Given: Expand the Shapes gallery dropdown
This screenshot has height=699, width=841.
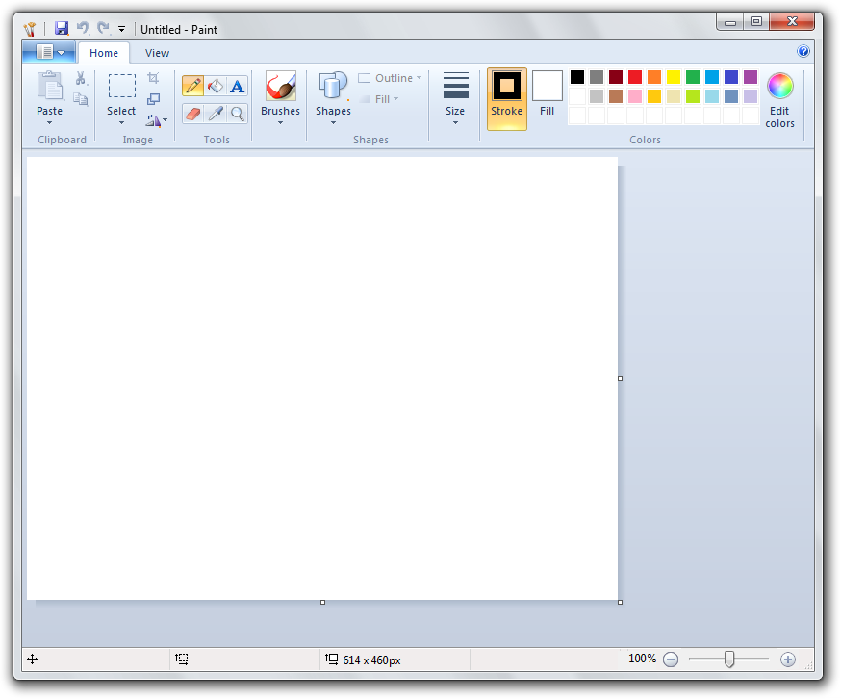Looking at the screenshot, I should coord(333,122).
